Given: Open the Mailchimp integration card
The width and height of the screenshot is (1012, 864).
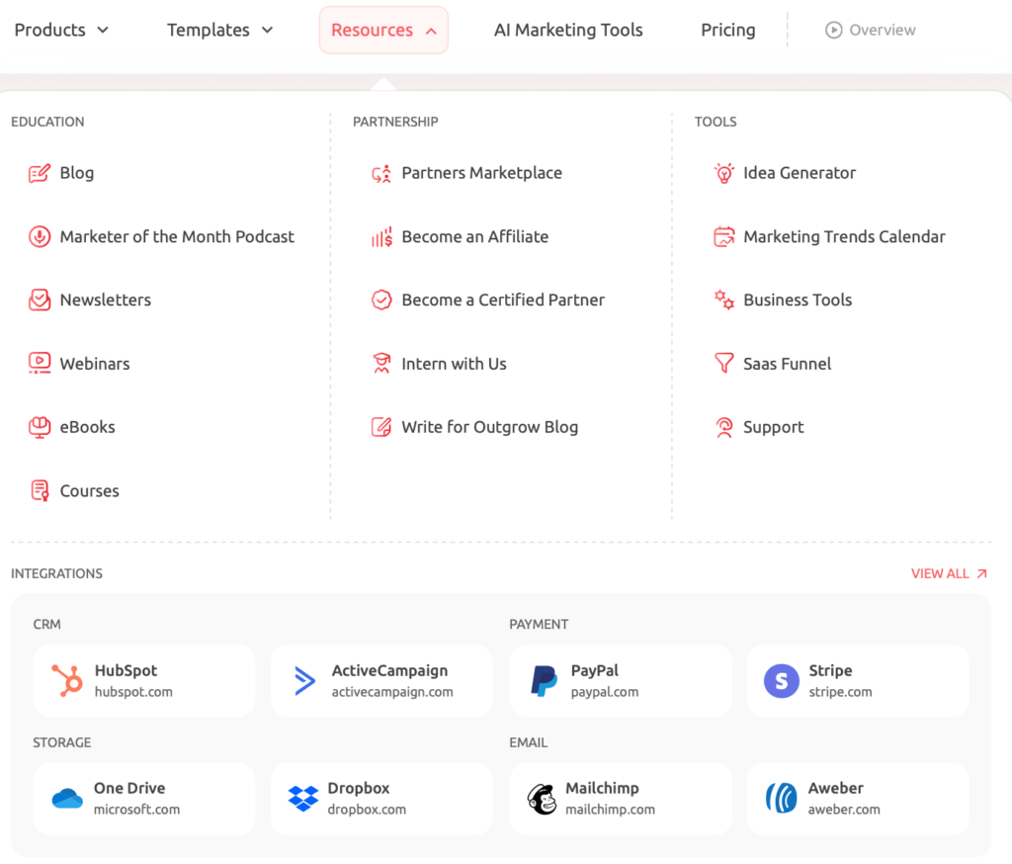Looking at the screenshot, I should click(x=621, y=799).
